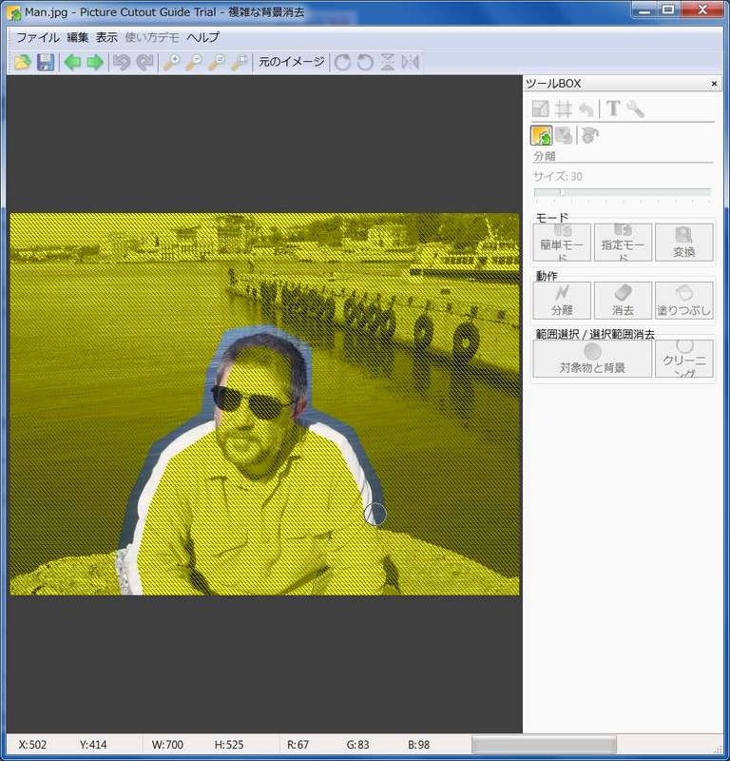Open the wrench settings tool

pyautogui.click(x=635, y=109)
